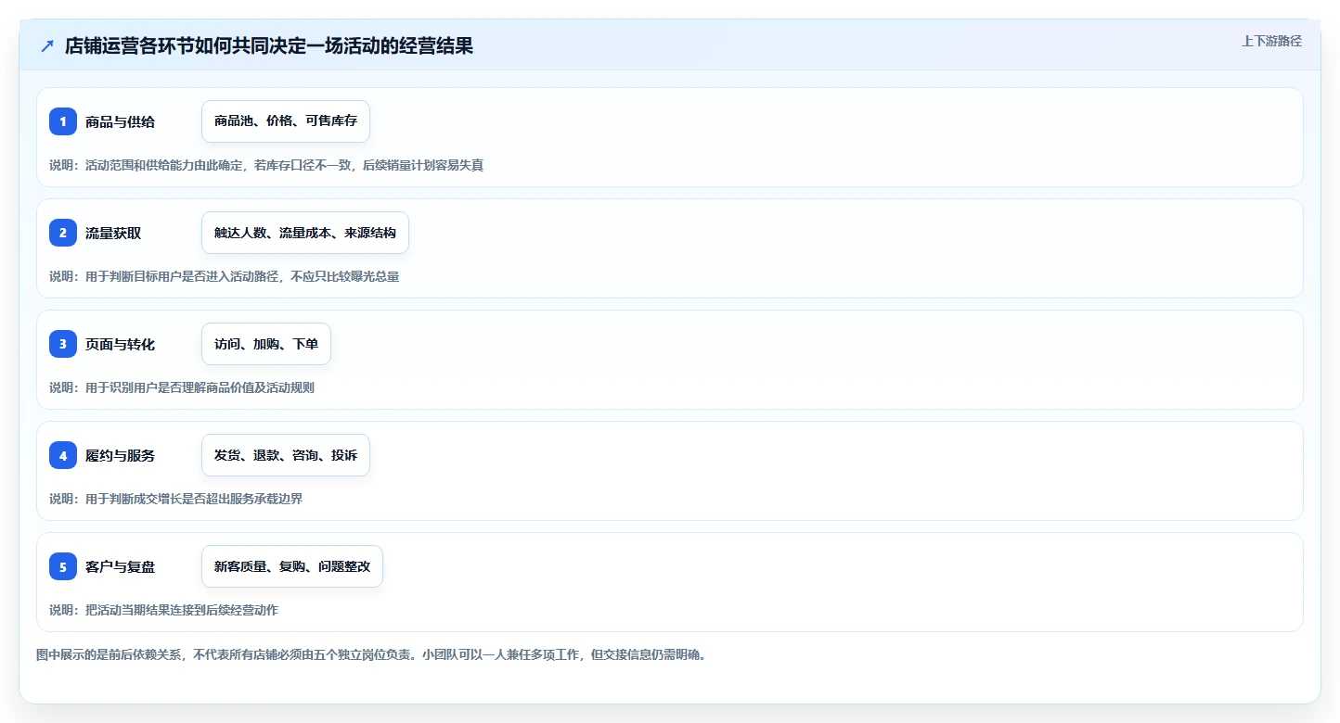
Task: Click the 上下游路径 label
Action: click(x=1271, y=41)
